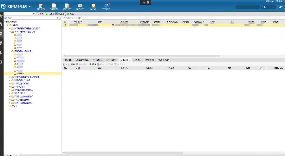The width and height of the screenshot is (285, 156).
Task: Click the envelope with green arrow icon
Action: pos(80,6)
